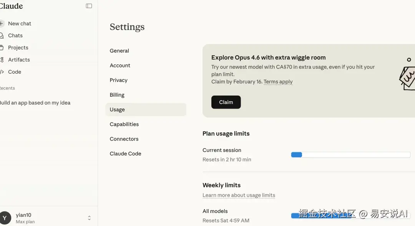
Task: Open the Claude Code settings tab
Action: point(126,153)
